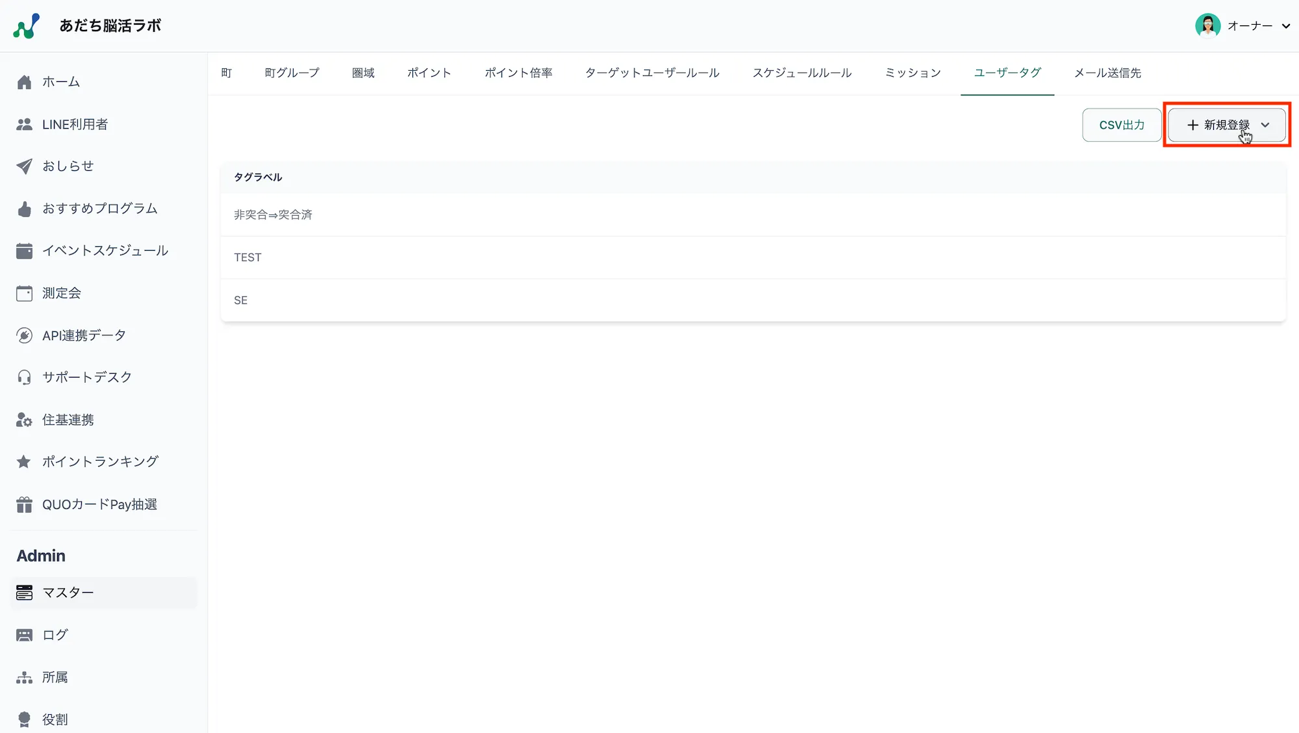
Task: Click the CSV出力 button
Action: pos(1122,125)
